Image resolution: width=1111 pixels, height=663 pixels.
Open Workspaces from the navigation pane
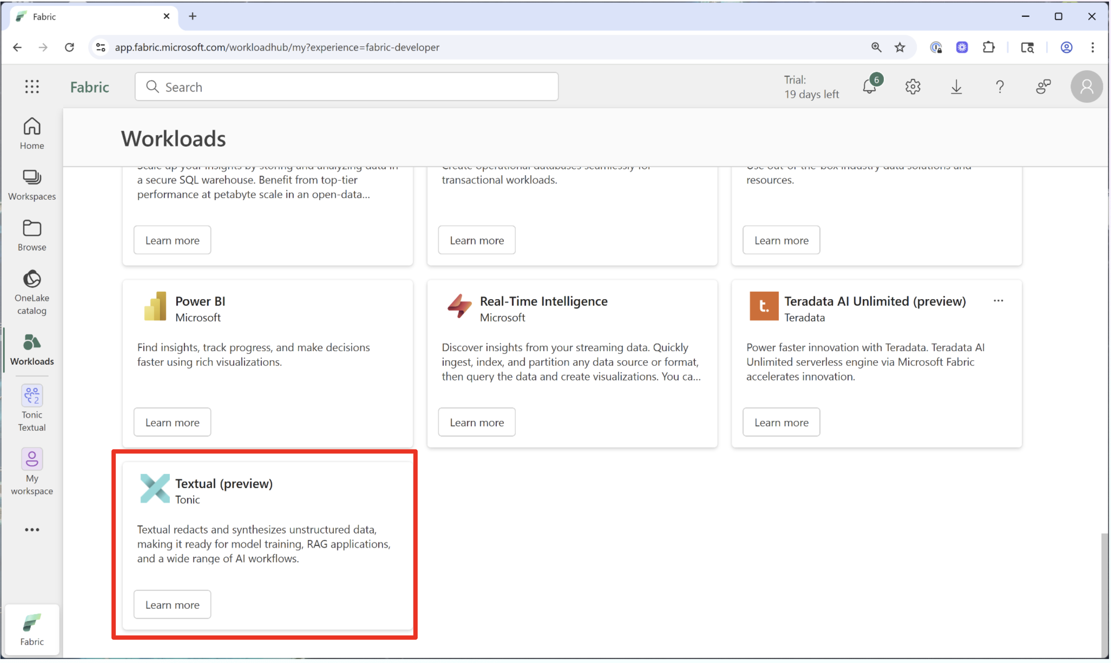point(32,184)
